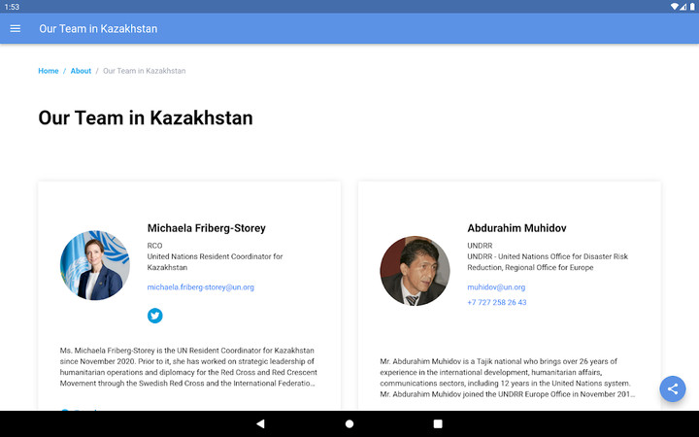This screenshot has width=699, height=437.
Task: Tap the battery status icon
Action: pos(692,7)
